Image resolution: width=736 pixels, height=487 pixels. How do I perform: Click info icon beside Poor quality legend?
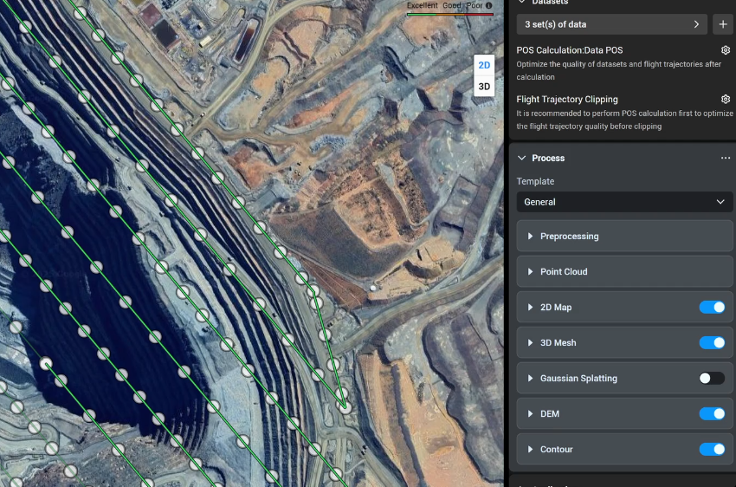(489, 5)
